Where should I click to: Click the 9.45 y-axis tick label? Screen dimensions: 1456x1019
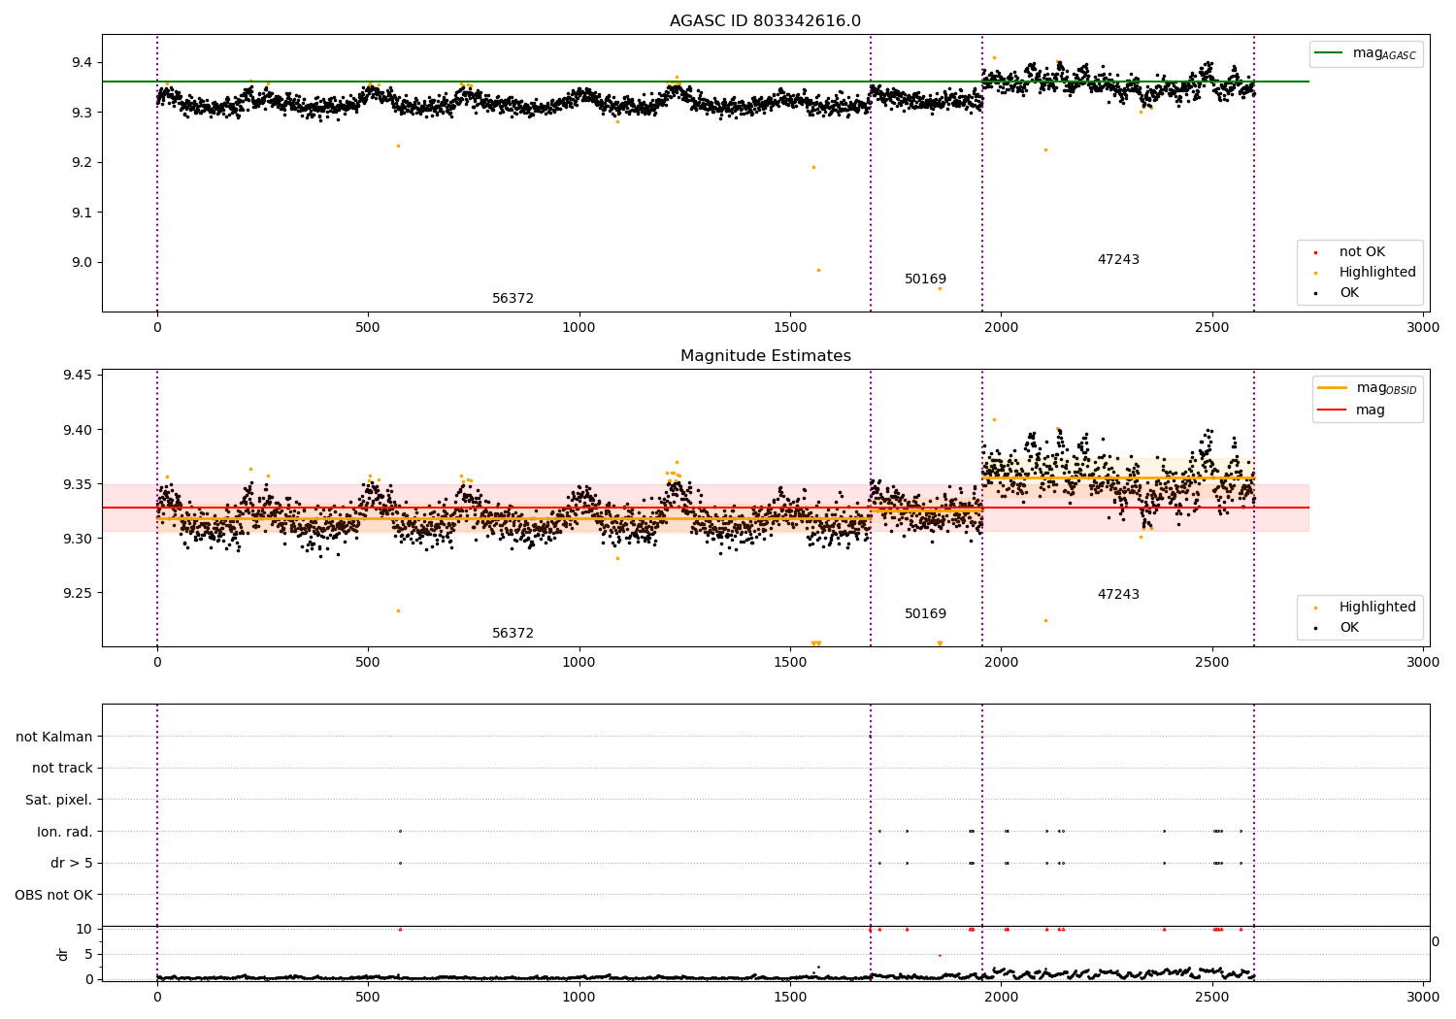click(x=78, y=376)
